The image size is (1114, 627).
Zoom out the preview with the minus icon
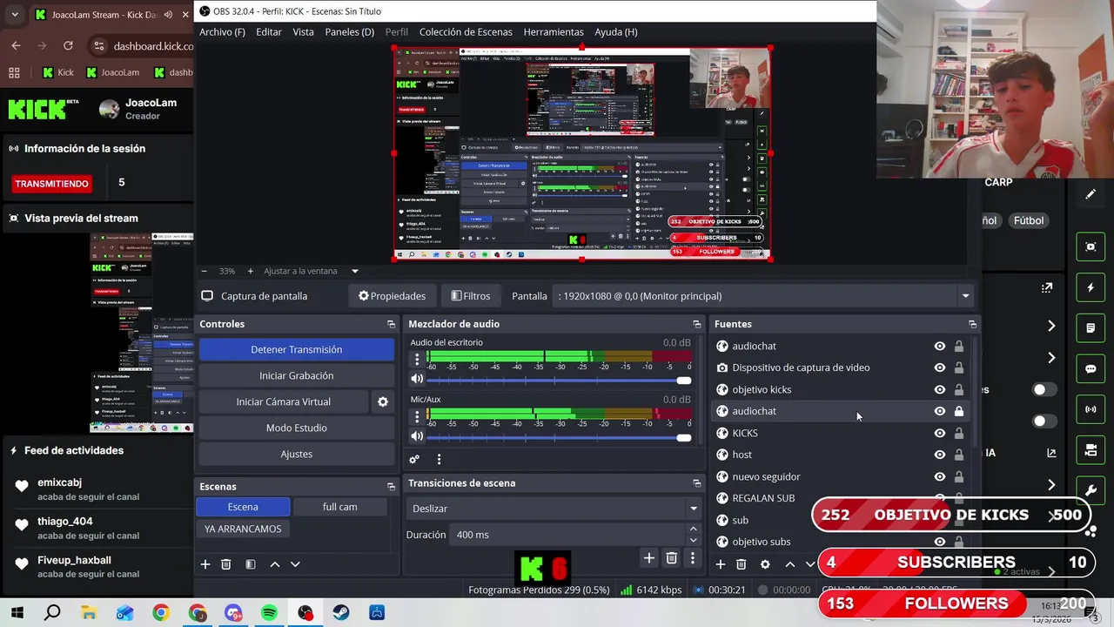point(204,271)
